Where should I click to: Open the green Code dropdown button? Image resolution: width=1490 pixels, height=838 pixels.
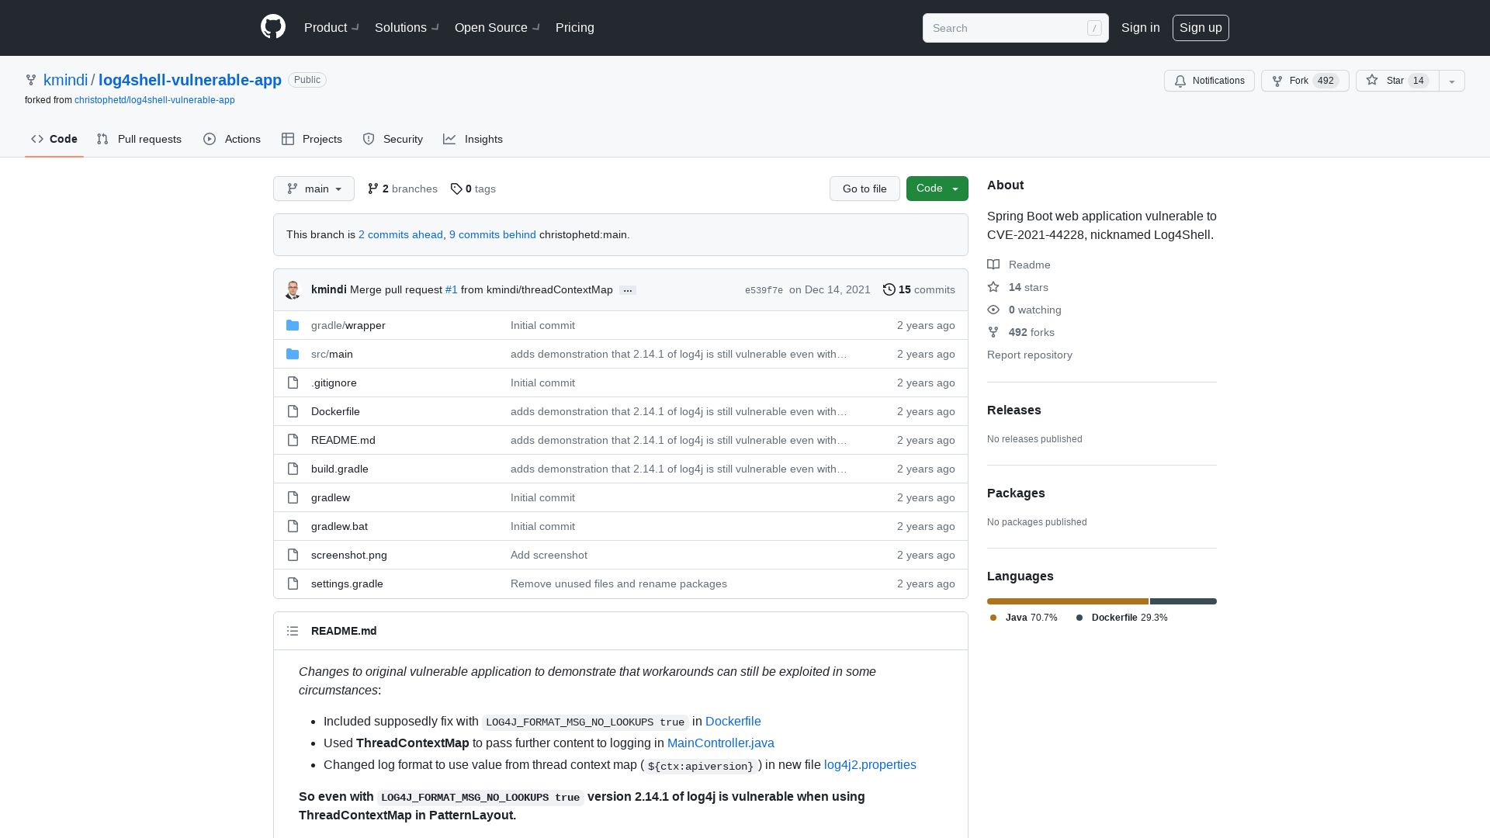pos(937,189)
